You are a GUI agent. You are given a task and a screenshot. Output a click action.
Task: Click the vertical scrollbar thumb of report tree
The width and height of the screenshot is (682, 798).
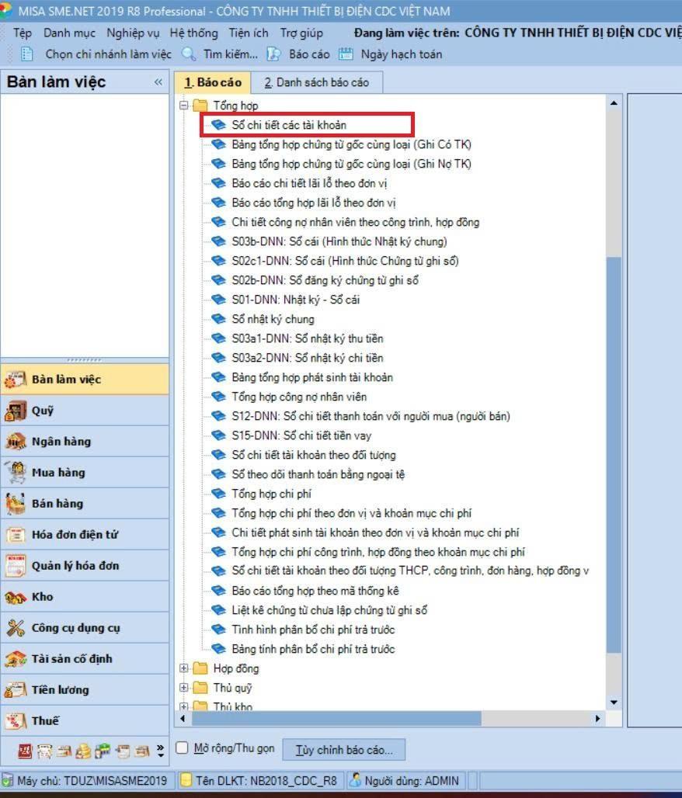614,454
